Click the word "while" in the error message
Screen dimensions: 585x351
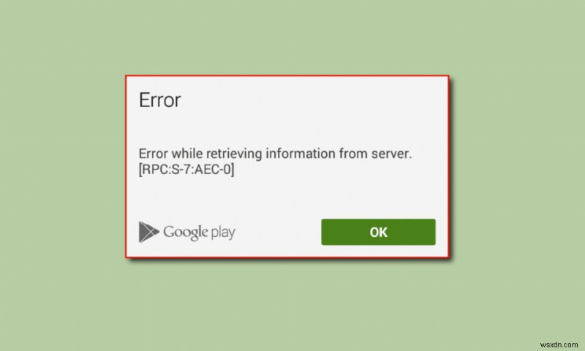coord(187,154)
